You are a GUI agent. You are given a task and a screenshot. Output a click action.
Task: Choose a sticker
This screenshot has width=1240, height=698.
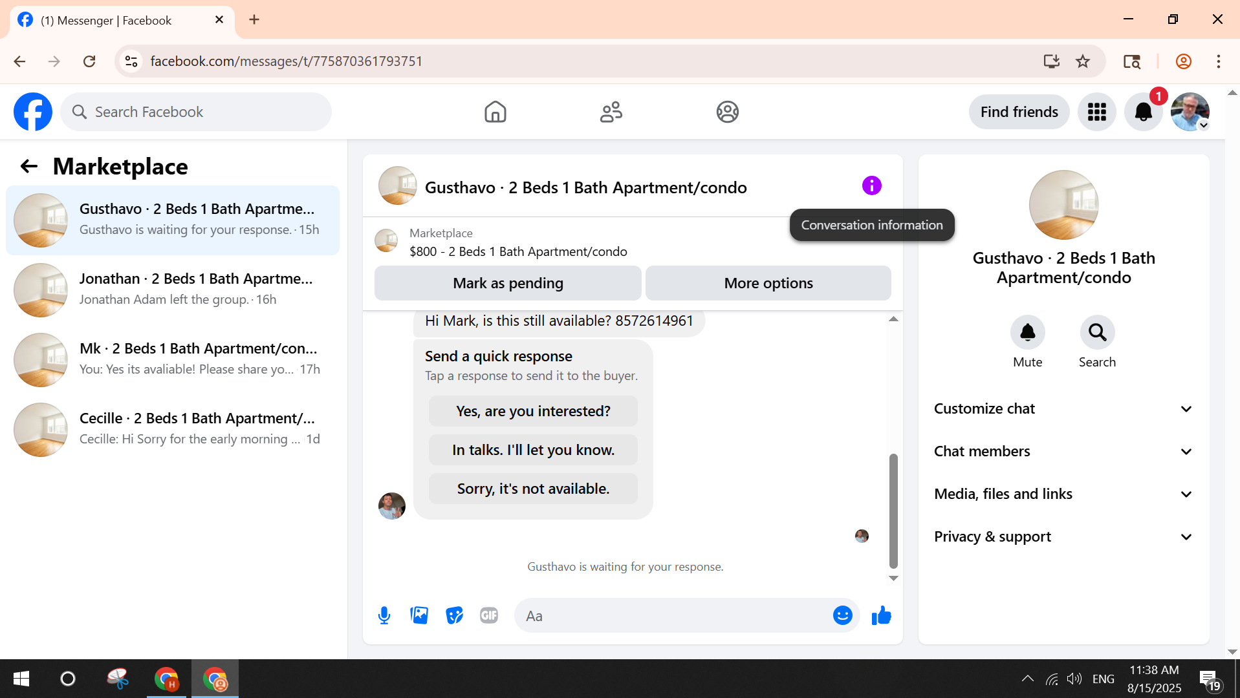[455, 616]
